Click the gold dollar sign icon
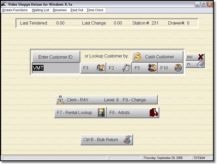The image size is (217, 164). pos(137,57)
